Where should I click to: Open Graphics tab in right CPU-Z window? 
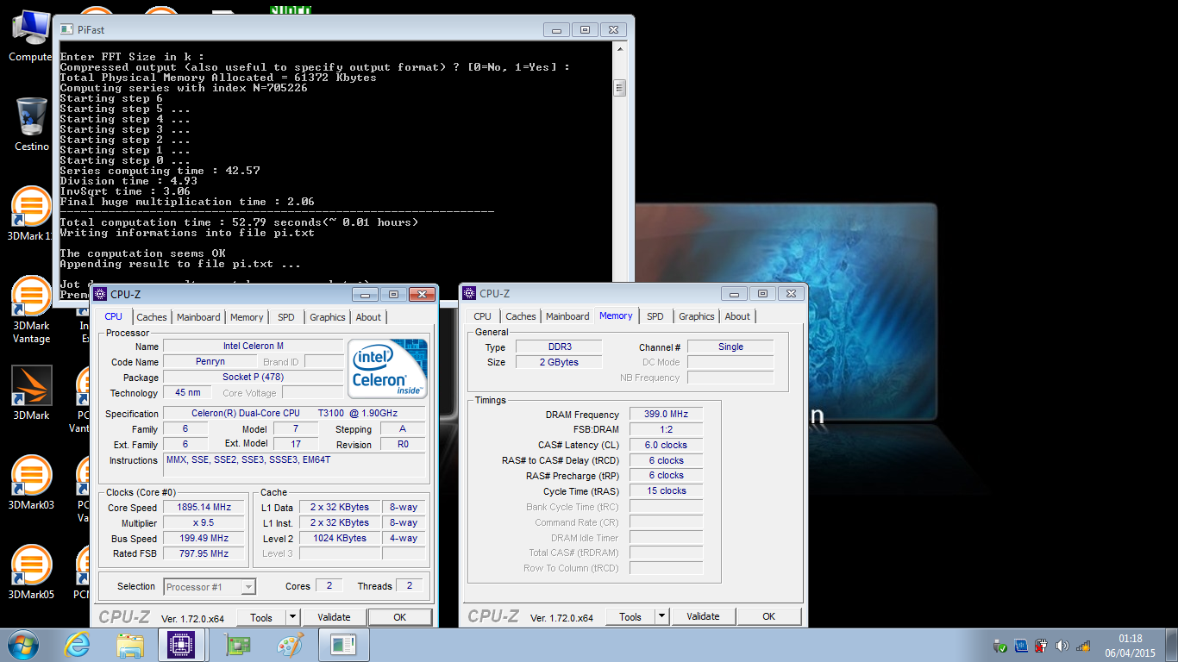697,316
